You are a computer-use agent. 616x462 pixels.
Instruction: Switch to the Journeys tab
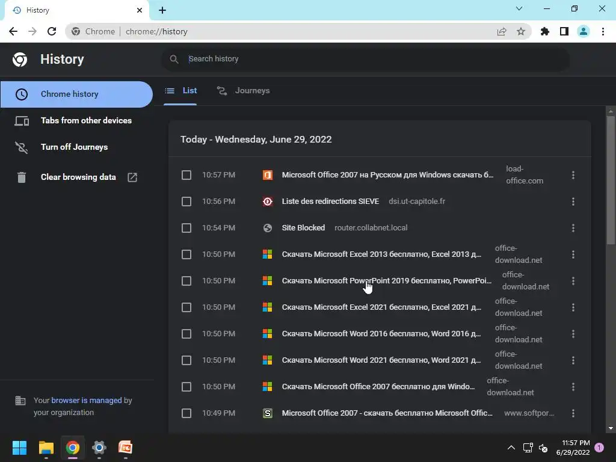244,91
